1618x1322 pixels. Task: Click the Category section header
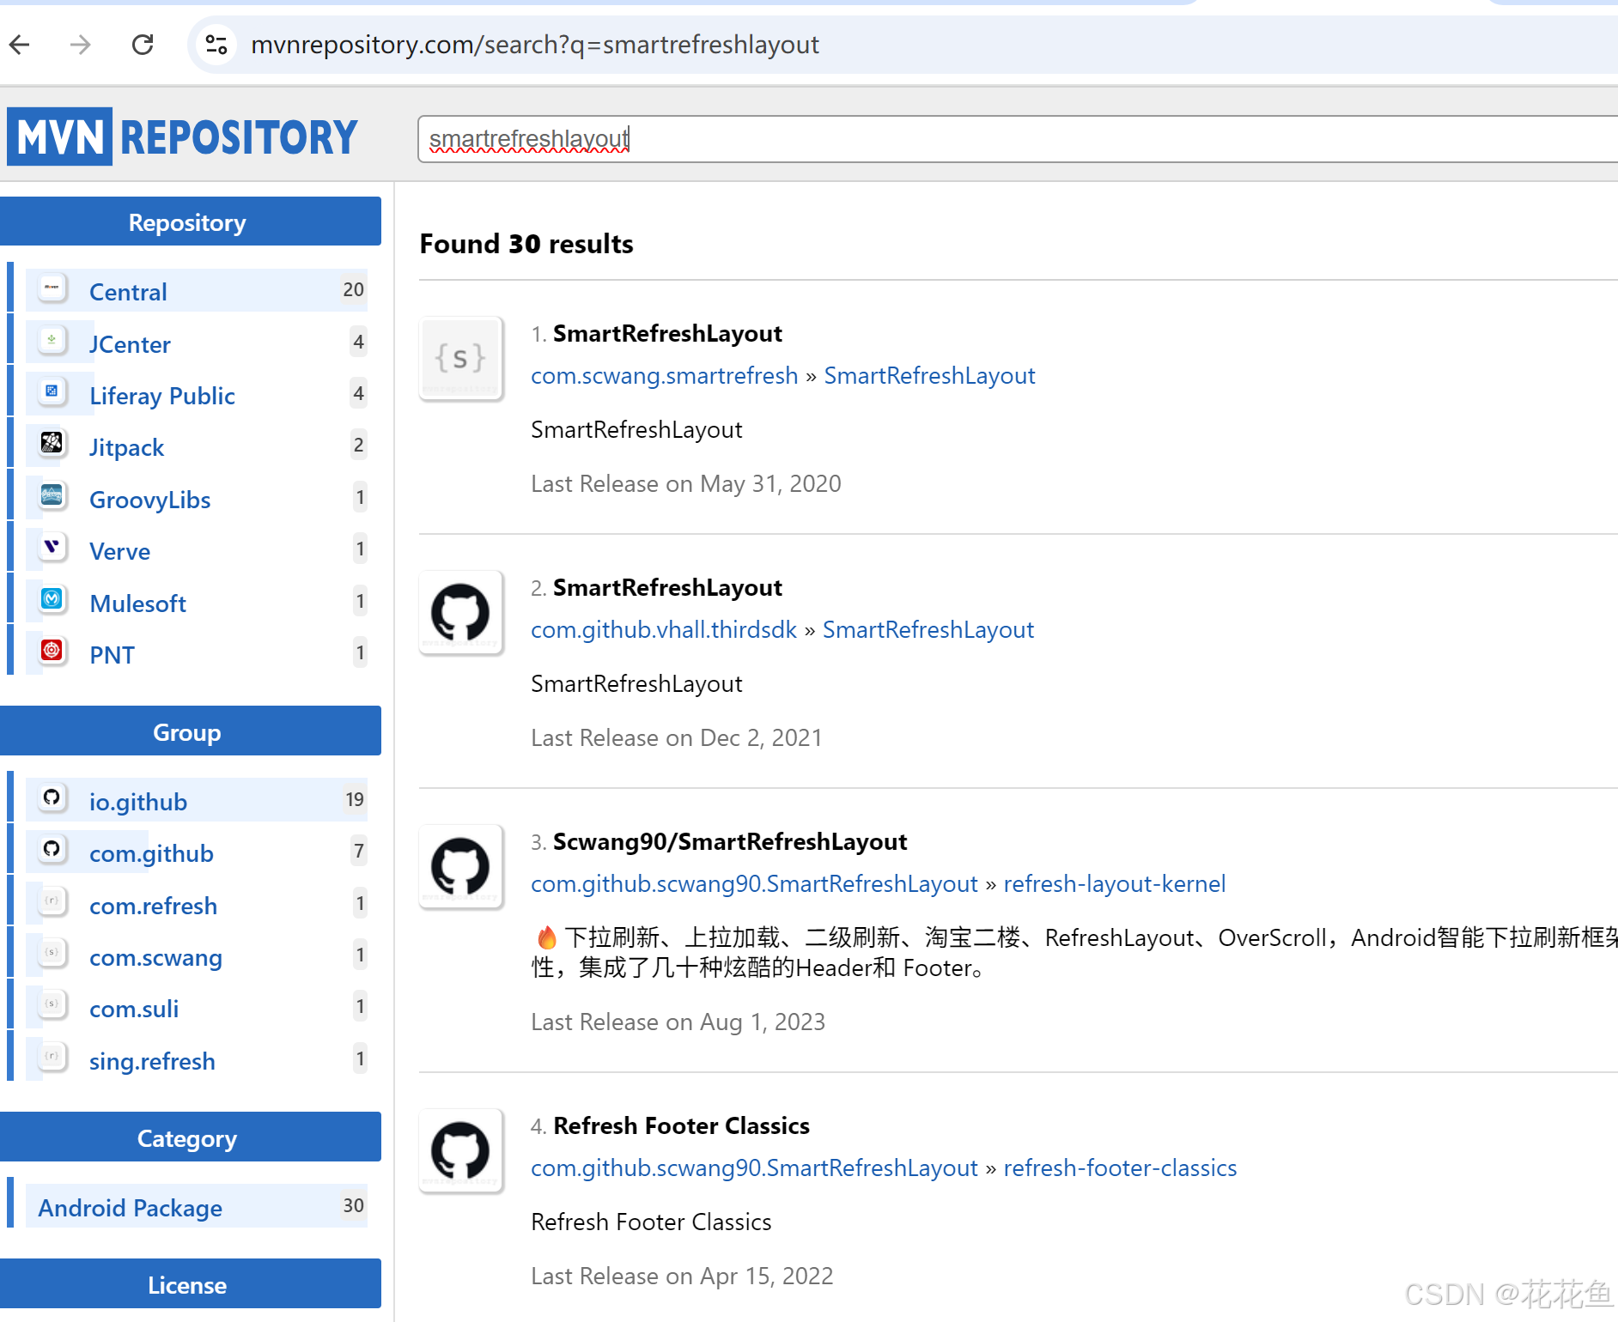click(x=190, y=1137)
